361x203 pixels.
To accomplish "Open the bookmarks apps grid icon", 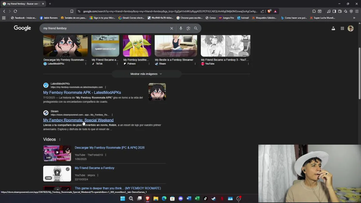I will tap(4, 18).
